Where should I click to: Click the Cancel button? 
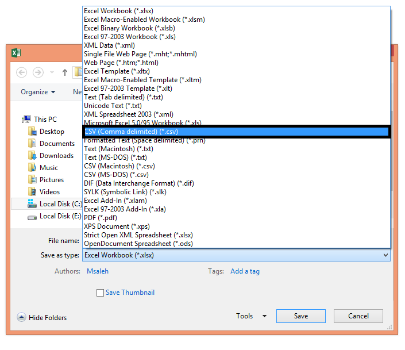358,316
